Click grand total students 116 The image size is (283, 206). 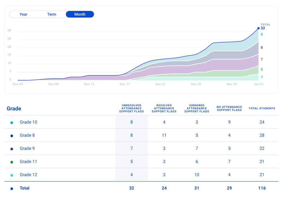tap(262, 188)
